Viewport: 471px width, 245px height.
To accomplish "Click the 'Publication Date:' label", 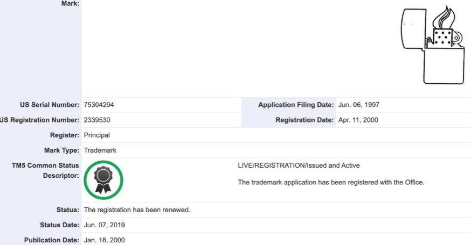I will (x=52, y=240).
